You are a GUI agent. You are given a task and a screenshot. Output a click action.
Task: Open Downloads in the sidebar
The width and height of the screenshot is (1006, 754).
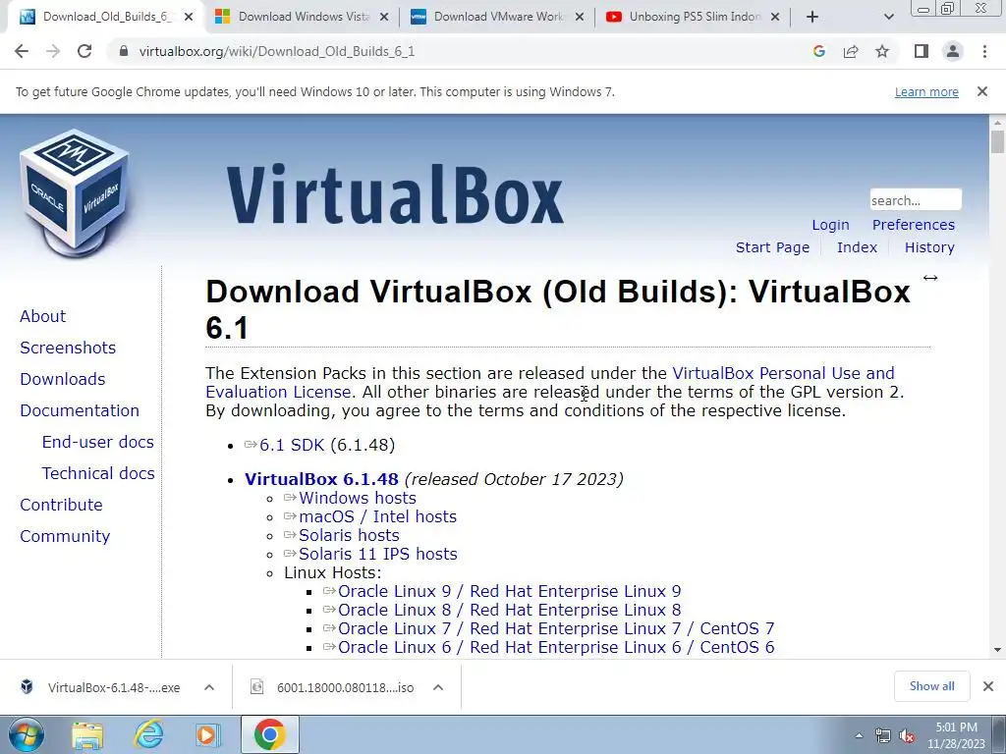[62, 379]
